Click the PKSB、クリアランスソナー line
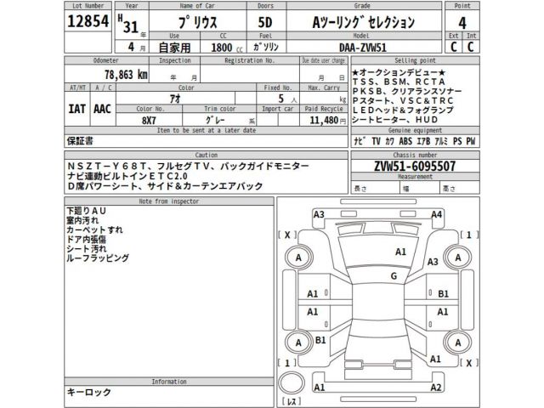 (407, 91)
